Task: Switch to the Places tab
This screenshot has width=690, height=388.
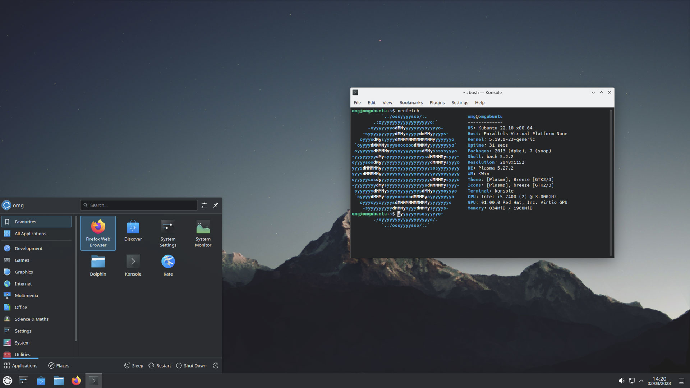Action: [x=59, y=365]
